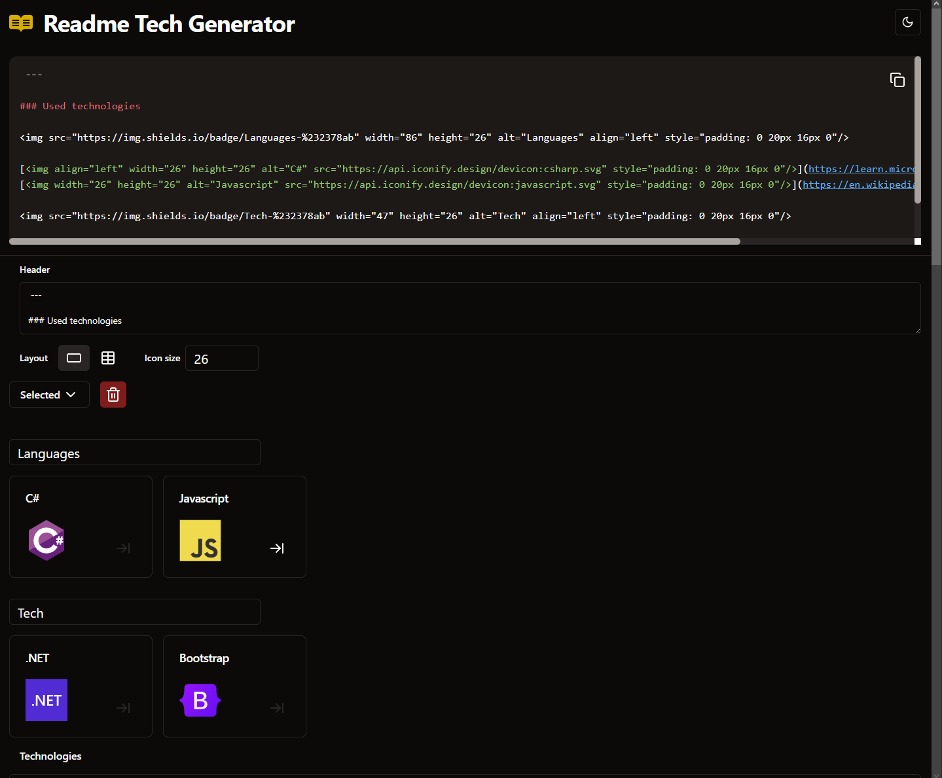The width and height of the screenshot is (942, 778).
Task: Open the Selected dropdown
Action: pyautogui.click(x=49, y=395)
